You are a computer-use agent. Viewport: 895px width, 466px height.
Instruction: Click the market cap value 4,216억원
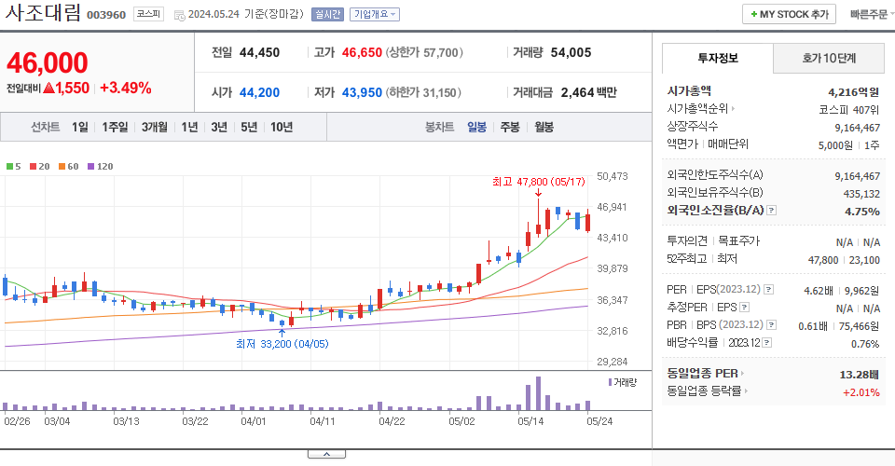click(x=853, y=92)
